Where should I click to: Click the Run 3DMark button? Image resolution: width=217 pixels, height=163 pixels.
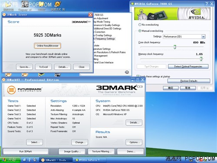click(x=26, y=151)
